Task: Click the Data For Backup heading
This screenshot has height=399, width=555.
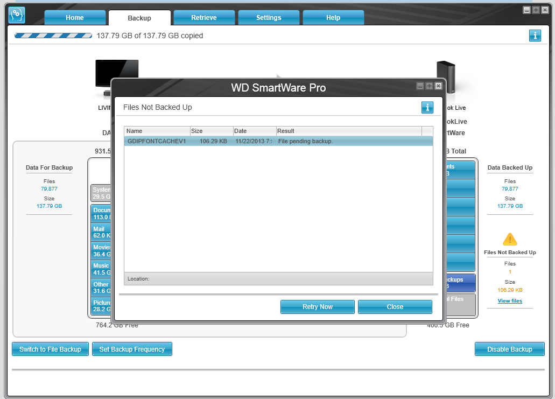Action: tap(49, 167)
